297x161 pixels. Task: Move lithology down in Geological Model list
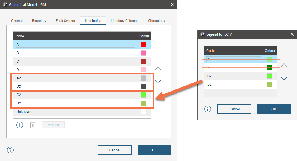point(158,81)
